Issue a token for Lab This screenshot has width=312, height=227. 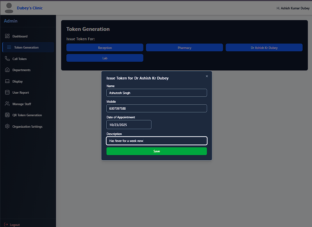coord(105,58)
